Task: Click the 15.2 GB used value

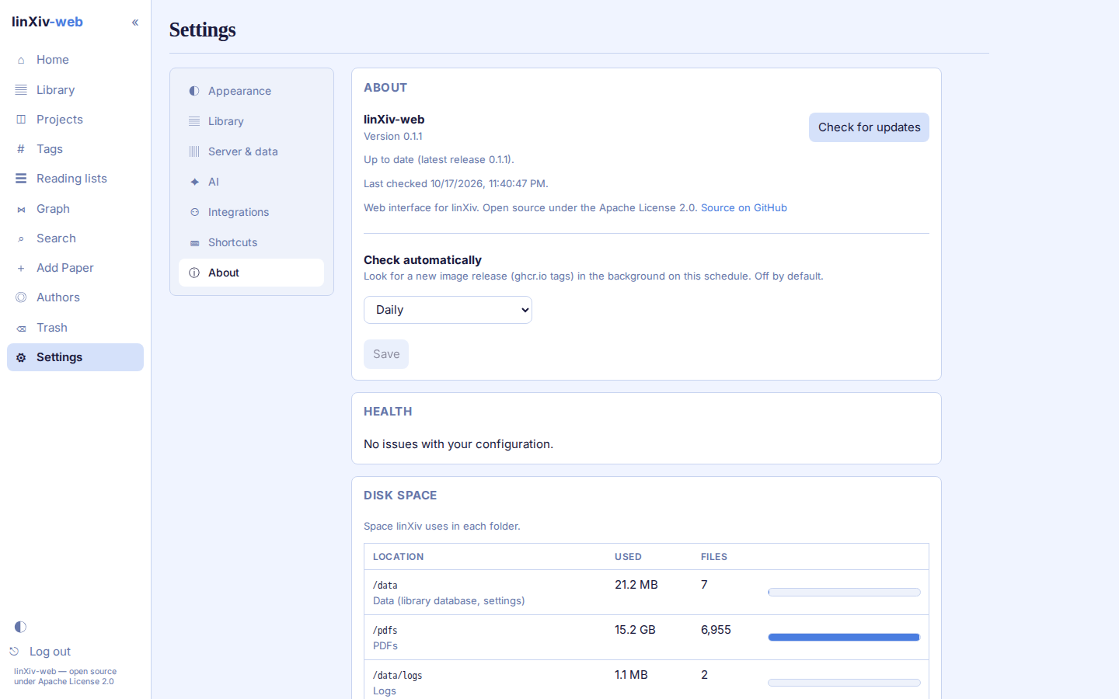Action: (635, 630)
